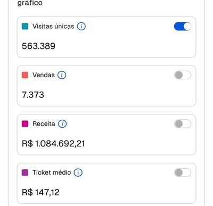Open info icon next to Vendas
Image resolution: width=213 pixels, height=206 pixels.
pos(62,75)
